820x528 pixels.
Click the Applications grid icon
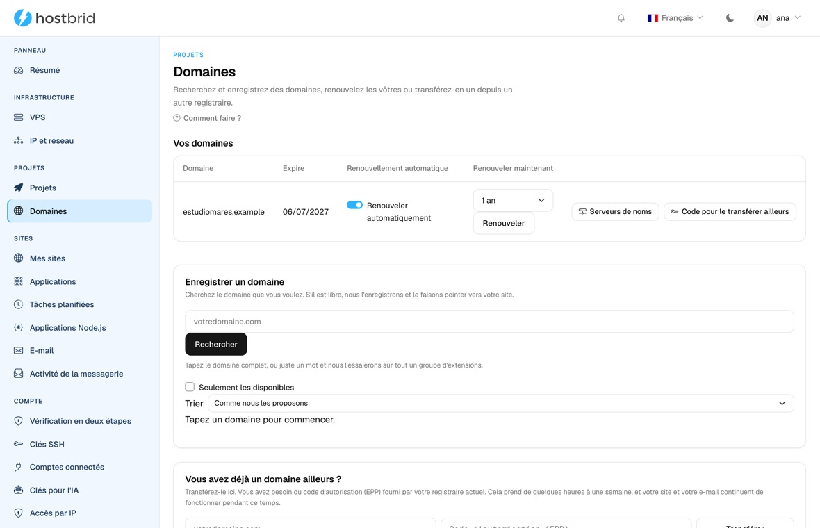tap(18, 281)
